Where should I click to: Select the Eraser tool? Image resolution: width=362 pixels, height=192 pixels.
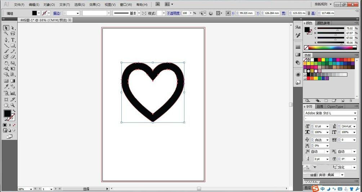(x=13, y=57)
